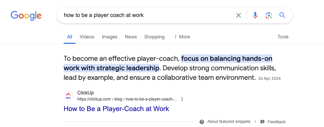This screenshot has height=127, width=324.
Task: Clear the search query with X icon
Action: [239, 15]
